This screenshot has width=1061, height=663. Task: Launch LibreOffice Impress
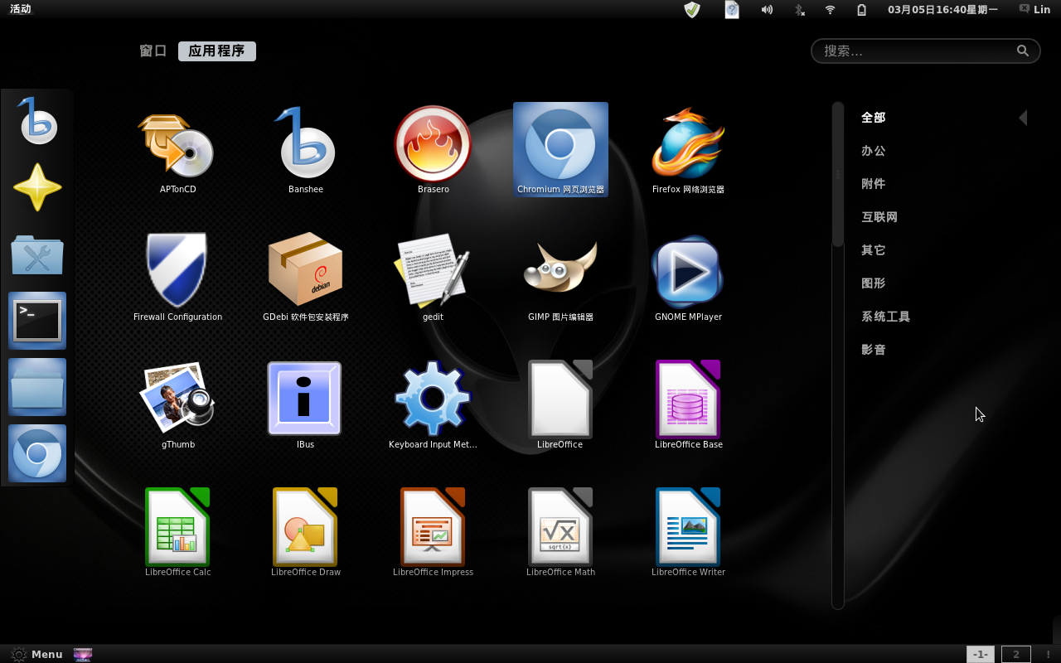click(433, 532)
